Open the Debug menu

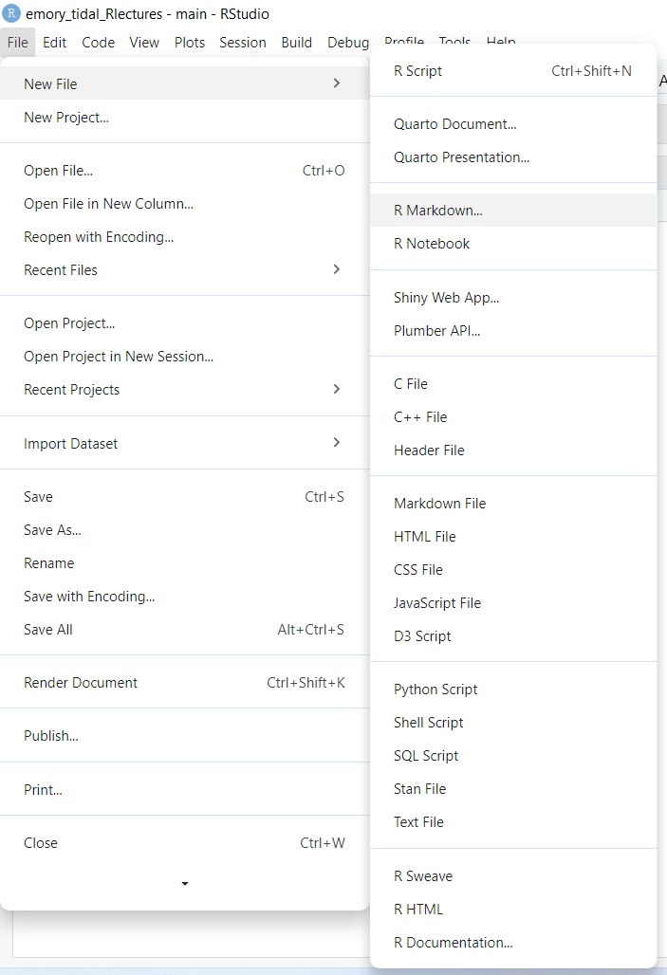point(348,43)
